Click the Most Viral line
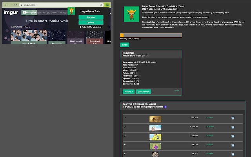Viewport: 251px width, 157px height. click(129, 68)
